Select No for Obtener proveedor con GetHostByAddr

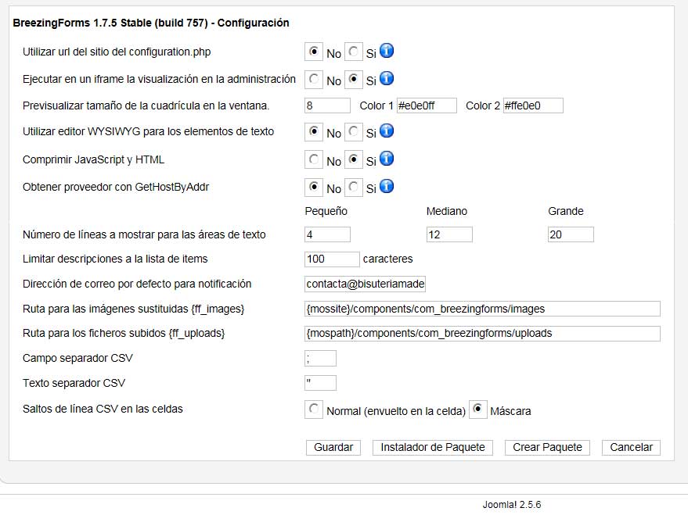[314, 187]
